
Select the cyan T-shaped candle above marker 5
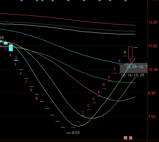16,59
